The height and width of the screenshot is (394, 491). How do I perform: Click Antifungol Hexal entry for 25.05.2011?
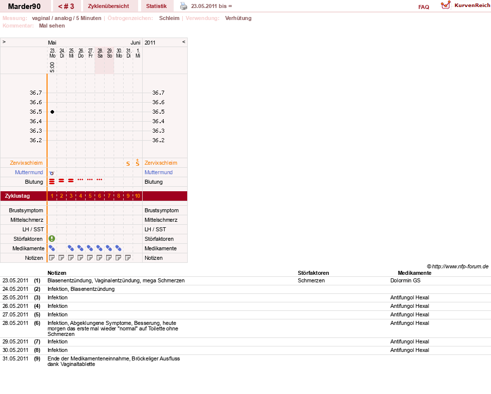tap(409, 297)
